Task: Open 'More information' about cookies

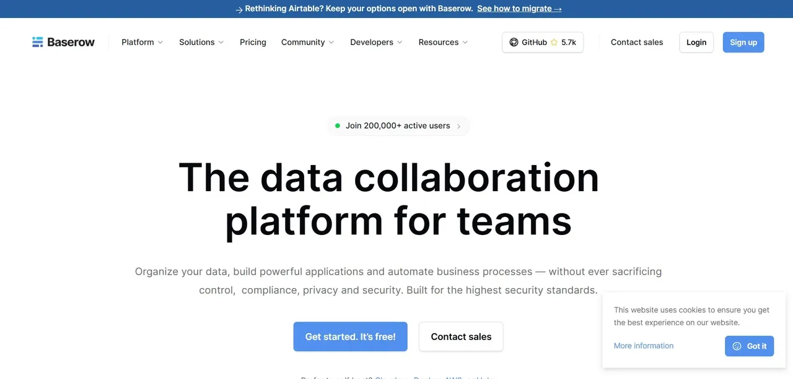Action: (644, 346)
